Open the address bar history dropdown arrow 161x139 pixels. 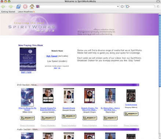point(118,7)
